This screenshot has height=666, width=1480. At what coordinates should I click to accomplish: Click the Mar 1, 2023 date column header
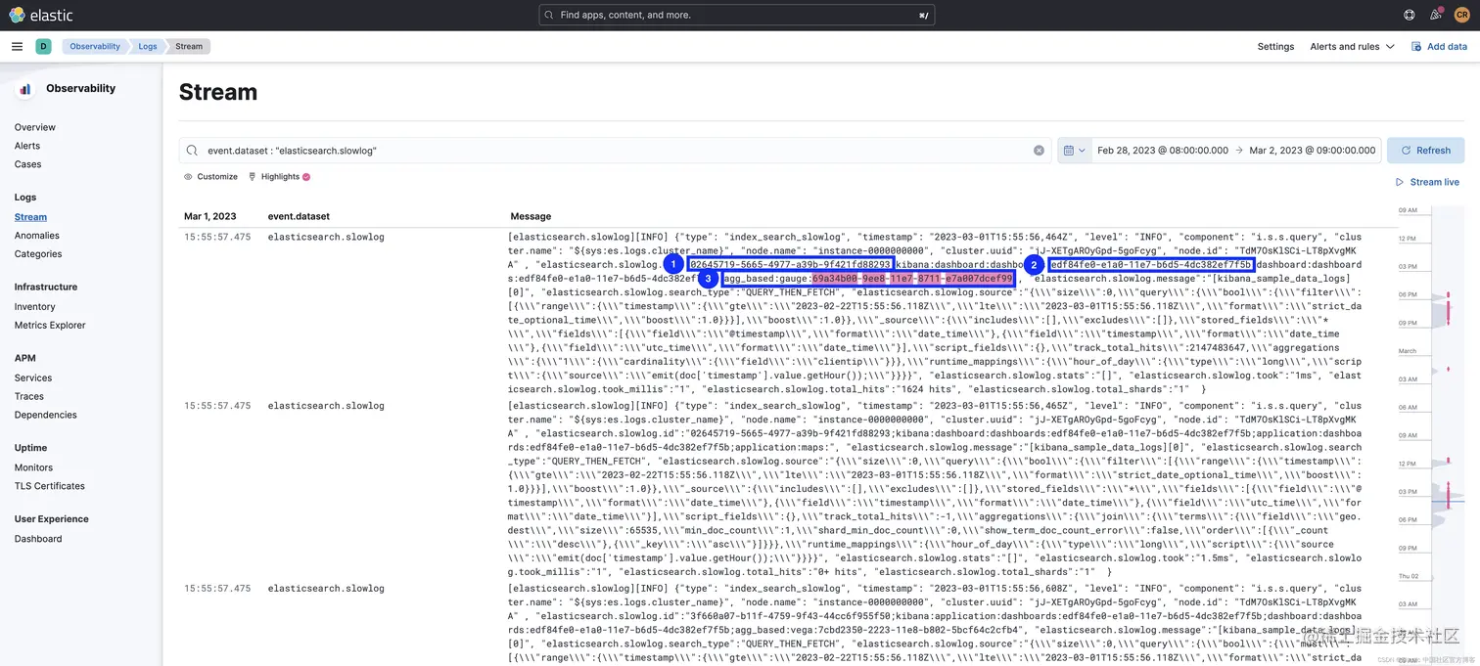point(210,216)
